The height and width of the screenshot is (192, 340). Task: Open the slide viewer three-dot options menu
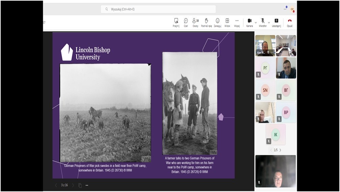[x=87, y=185]
